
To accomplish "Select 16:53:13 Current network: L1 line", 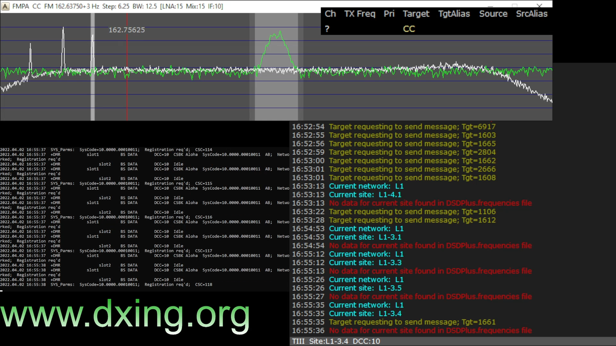I will tap(348, 186).
